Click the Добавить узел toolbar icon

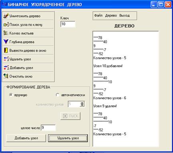tap(6, 68)
